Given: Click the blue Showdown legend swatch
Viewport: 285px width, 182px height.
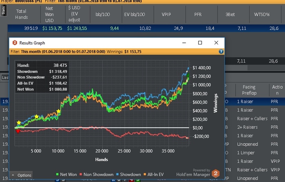Looking at the screenshot, I should click(x=117, y=174).
